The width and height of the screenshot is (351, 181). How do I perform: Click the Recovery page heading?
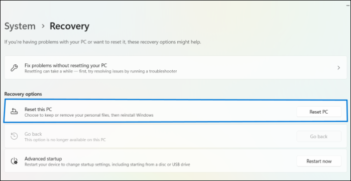(69, 26)
